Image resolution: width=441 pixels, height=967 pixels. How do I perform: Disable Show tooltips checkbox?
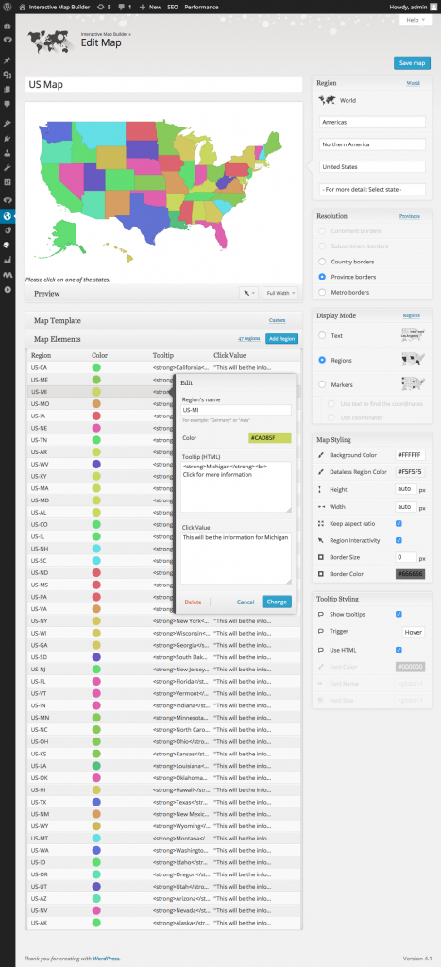coord(399,614)
